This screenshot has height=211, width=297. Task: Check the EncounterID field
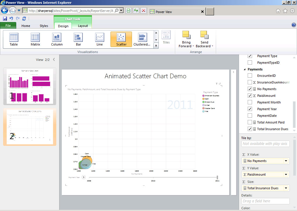(250, 76)
